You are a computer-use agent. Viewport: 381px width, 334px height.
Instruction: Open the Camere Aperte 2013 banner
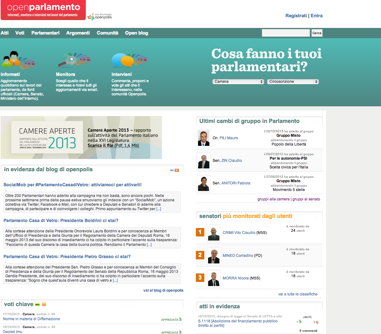tap(81, 137)
